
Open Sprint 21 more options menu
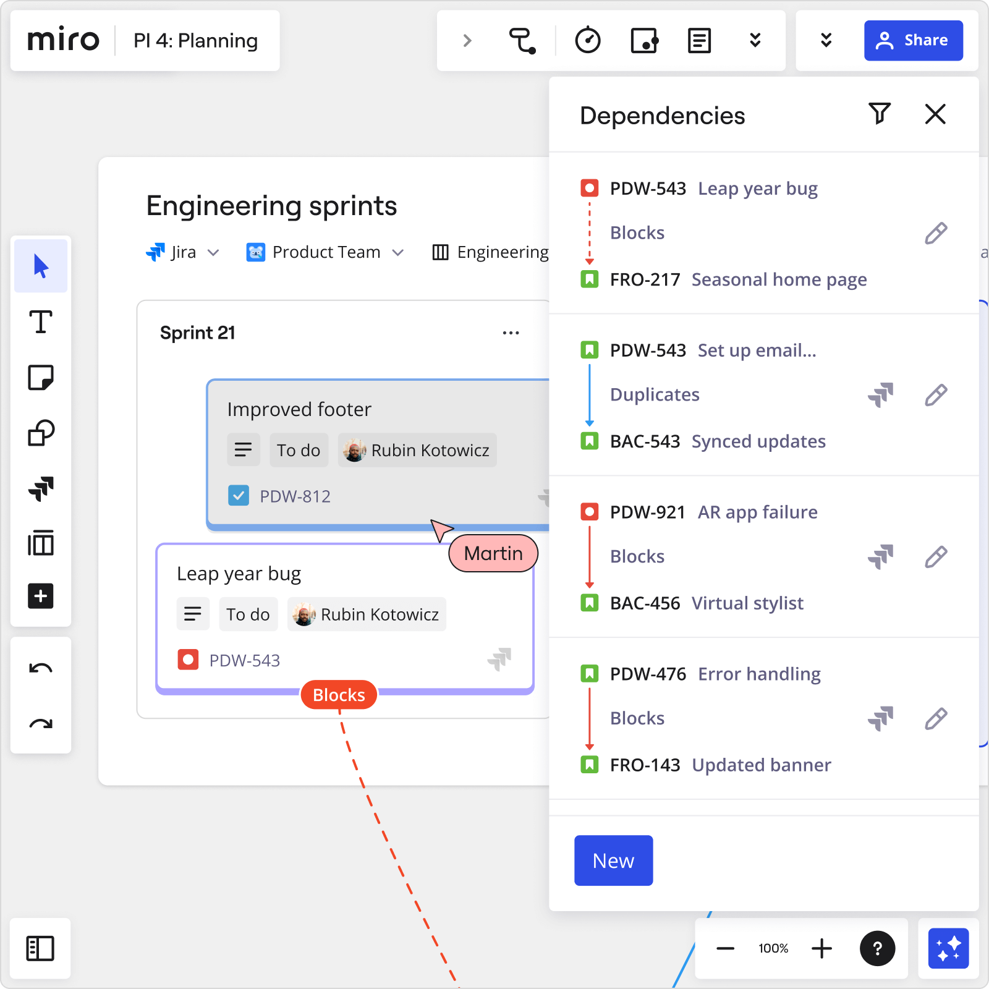tap(511, 333)
